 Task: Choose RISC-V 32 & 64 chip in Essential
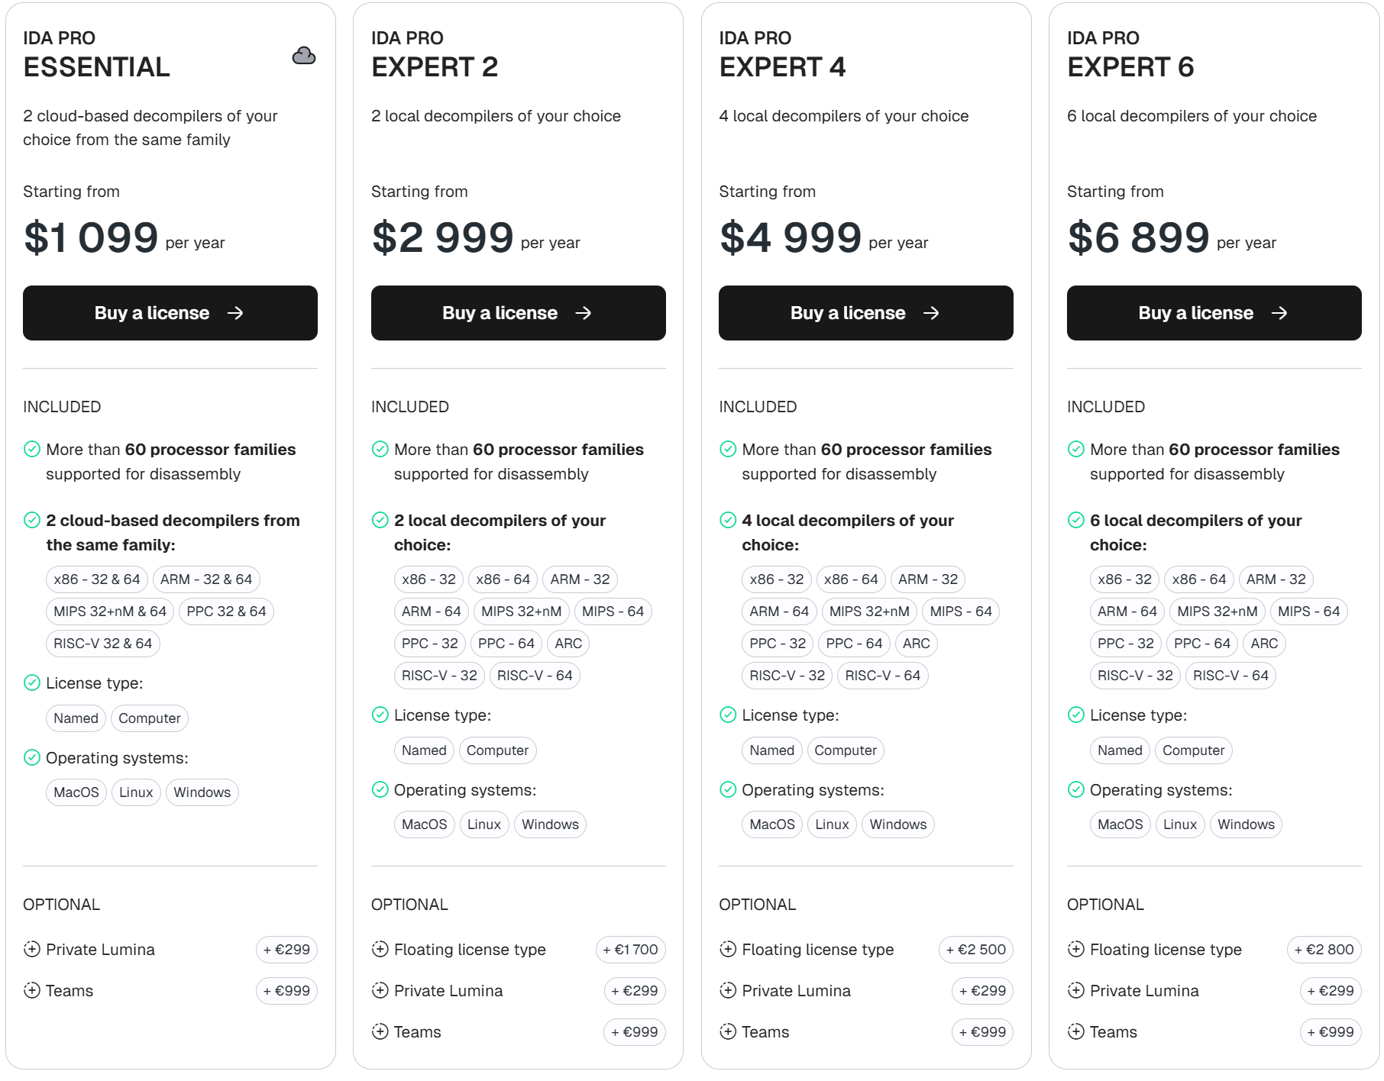point(103,644)
